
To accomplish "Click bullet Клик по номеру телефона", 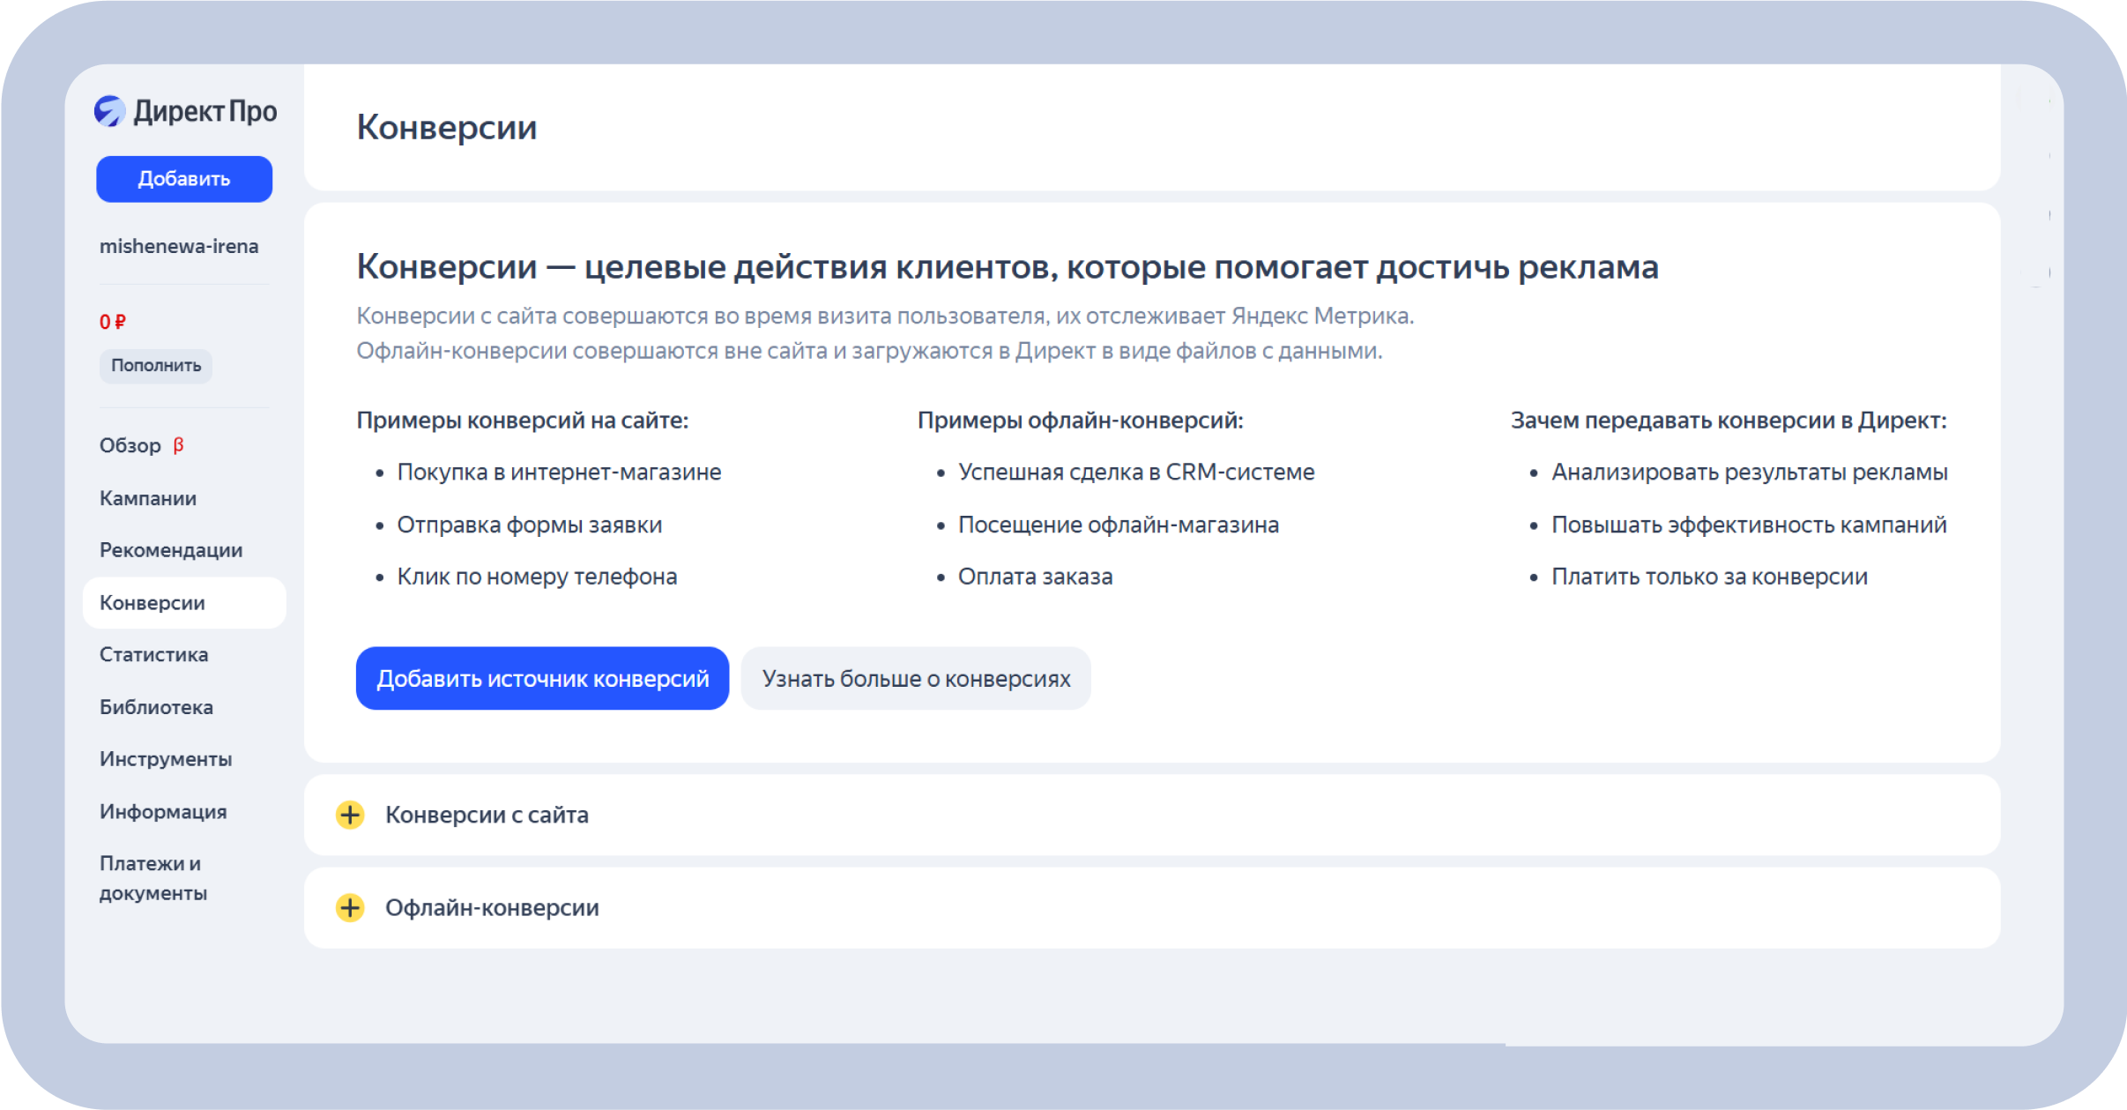I will pos(537,577).
